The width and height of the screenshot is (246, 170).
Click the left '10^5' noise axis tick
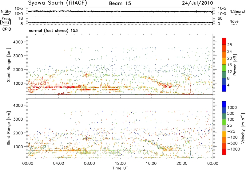(19, 8)
